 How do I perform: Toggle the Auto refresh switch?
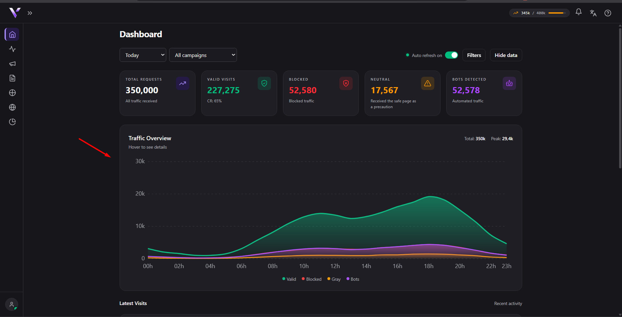click(451, 55)
